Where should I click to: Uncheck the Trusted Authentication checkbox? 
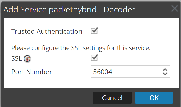coord(94,31)
